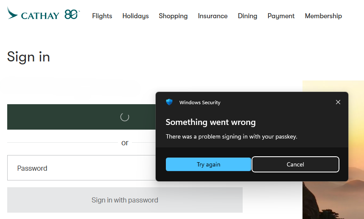Viewport: 364px width, 219px height.
Task: Go to the Shopping menu item
Action: (x=173, y=16)
